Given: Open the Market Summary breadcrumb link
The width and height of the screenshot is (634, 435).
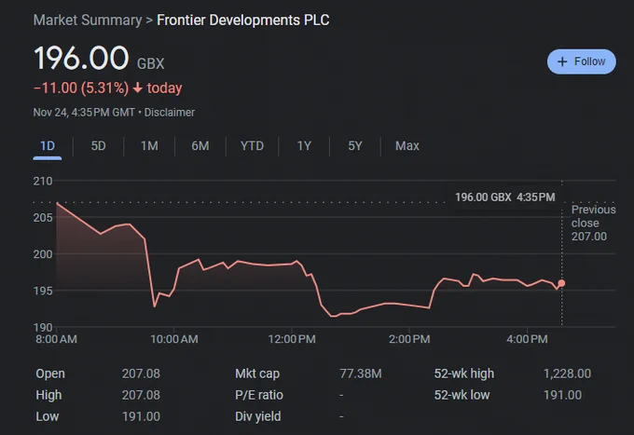Looking at the screenshot, I should click(x=88, y=20).
